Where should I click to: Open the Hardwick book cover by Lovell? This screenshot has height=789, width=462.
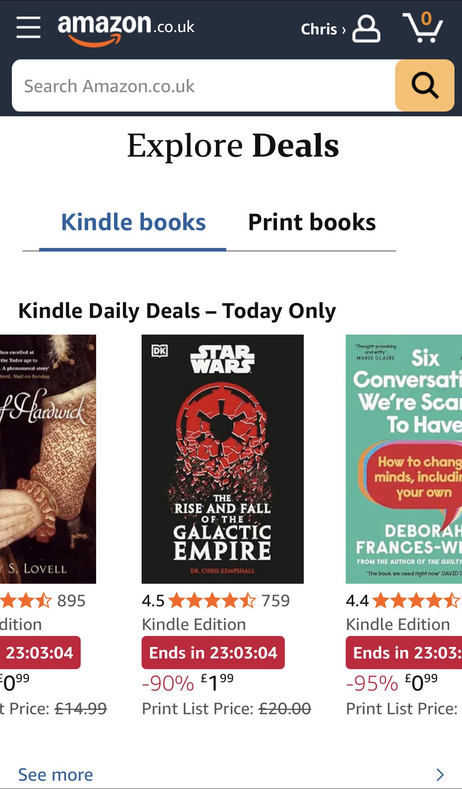coord(47,459)
